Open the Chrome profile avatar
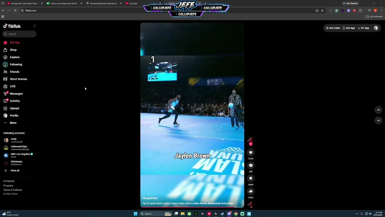The image size is (385, 217). [x=375, y=11]
